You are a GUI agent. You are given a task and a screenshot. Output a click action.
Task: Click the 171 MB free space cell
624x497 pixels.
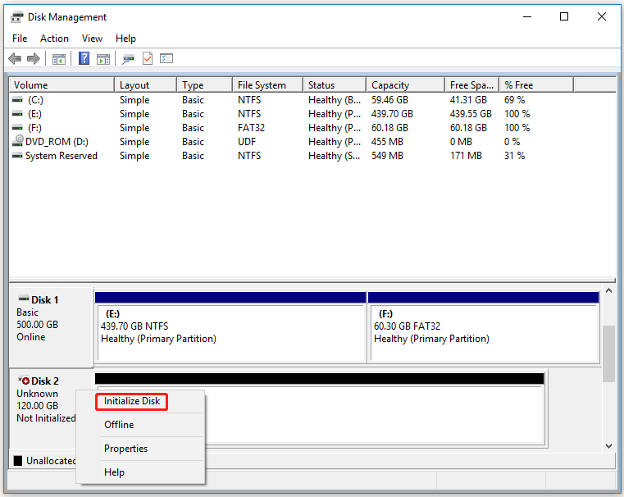pos(466,156)
